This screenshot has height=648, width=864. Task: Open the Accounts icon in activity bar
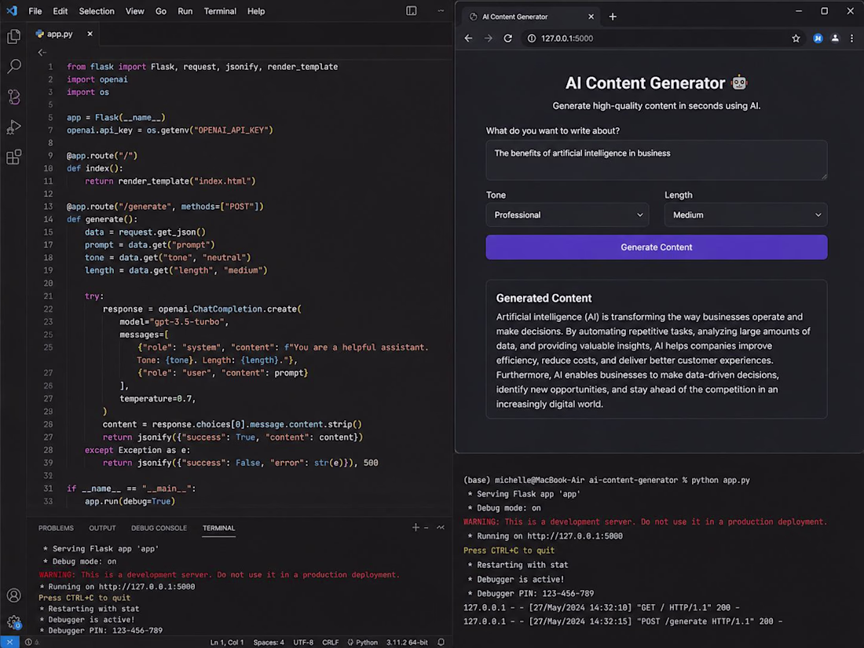(14, 595)
